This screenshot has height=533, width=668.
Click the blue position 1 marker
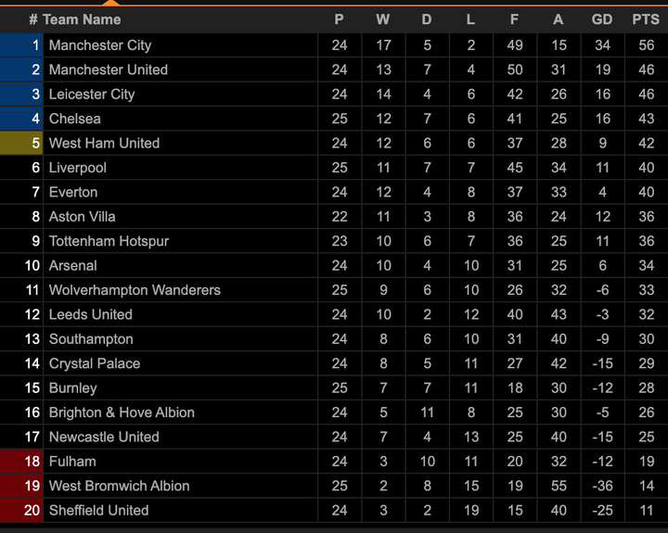coord(22,45)
